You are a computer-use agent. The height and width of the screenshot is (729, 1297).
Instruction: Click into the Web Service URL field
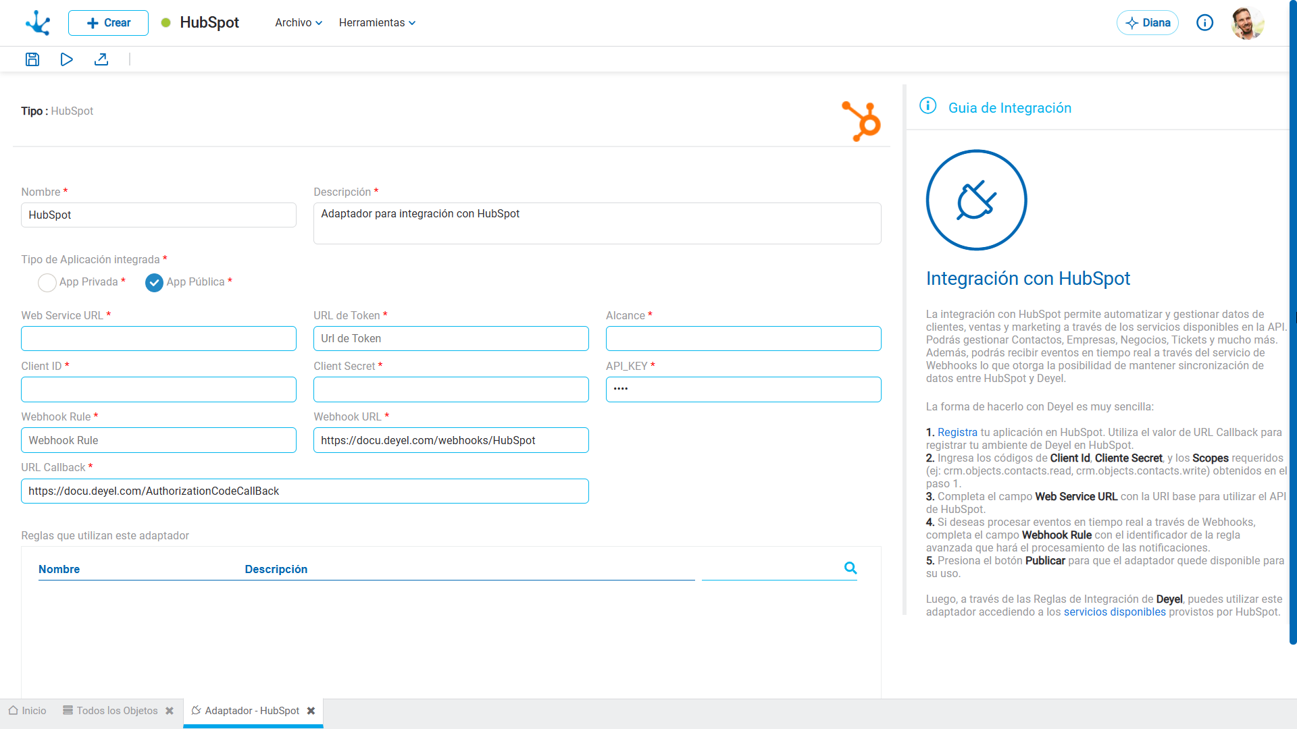coord(159,339)
